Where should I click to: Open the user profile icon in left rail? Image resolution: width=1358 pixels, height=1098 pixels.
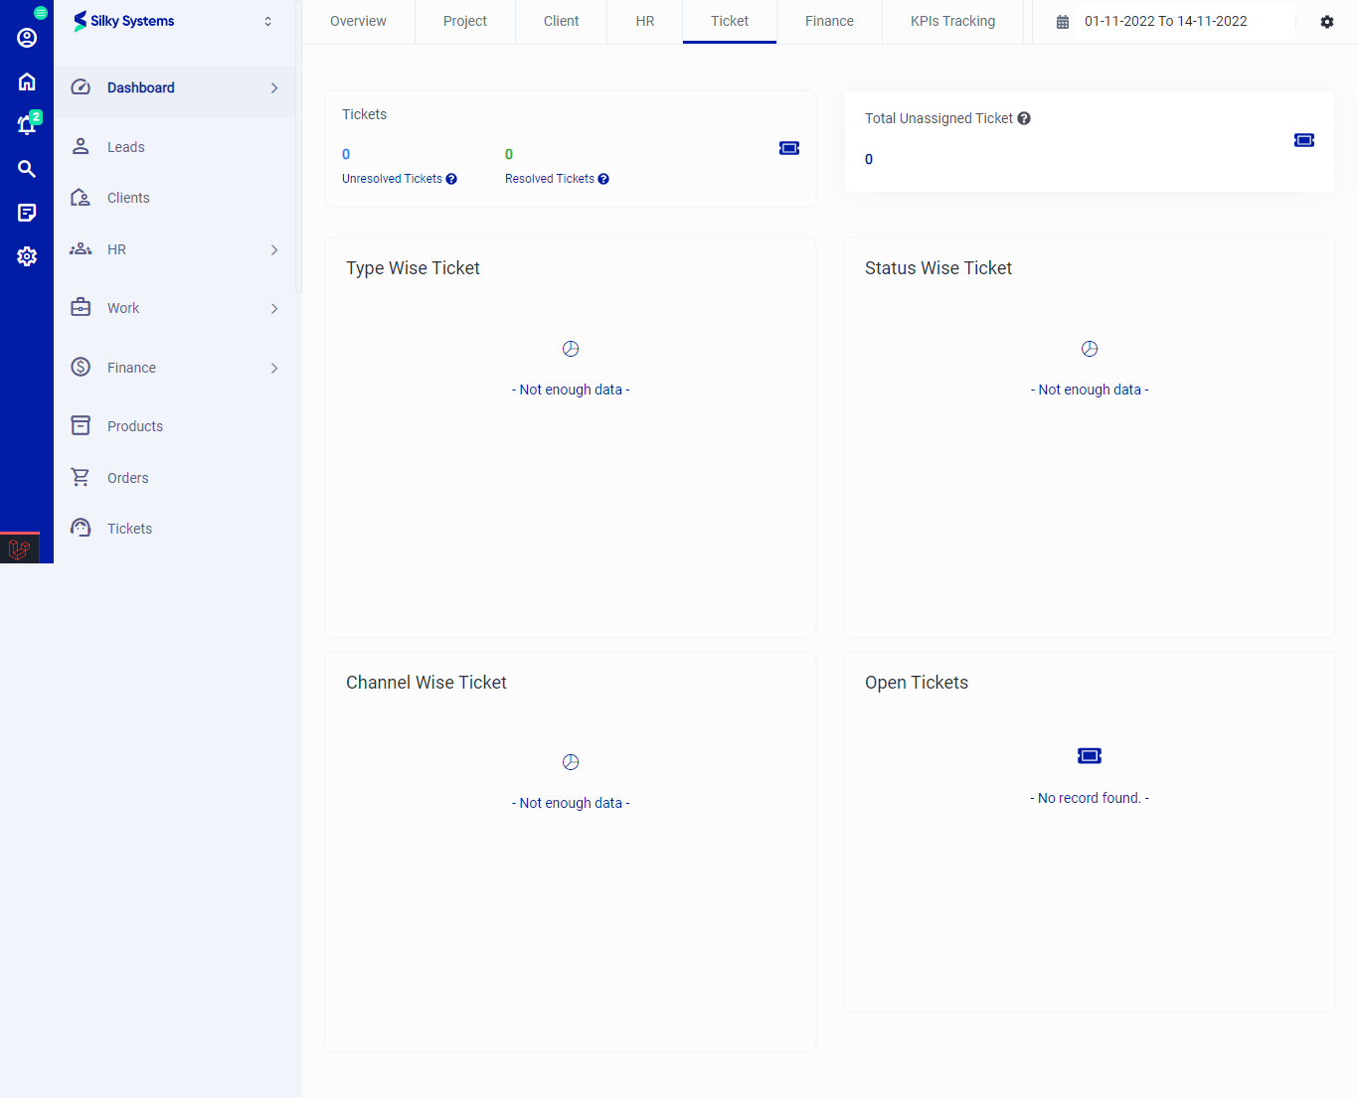[27, 38]
